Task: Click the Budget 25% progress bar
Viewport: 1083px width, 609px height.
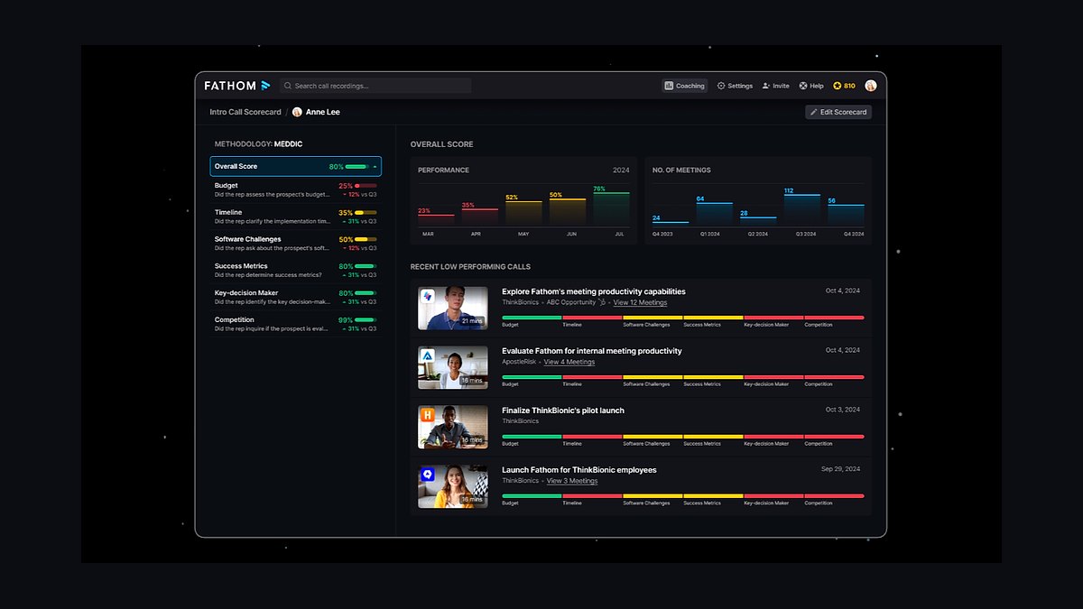Action: point(366,186)
